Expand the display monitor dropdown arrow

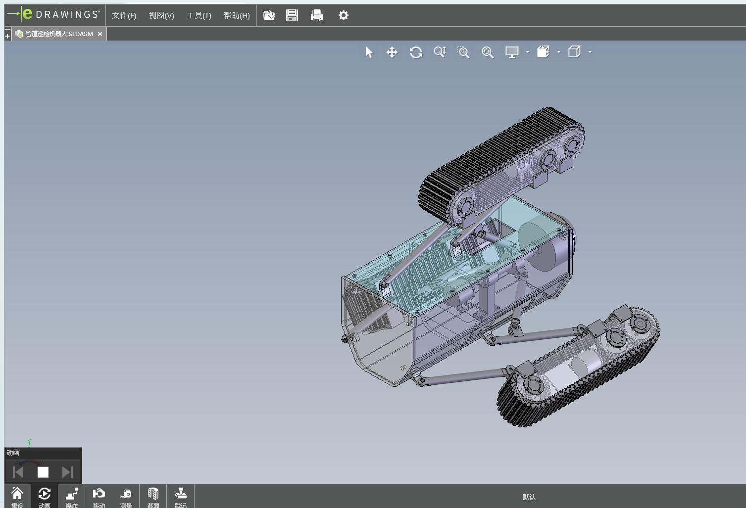[x=528, y=52]
